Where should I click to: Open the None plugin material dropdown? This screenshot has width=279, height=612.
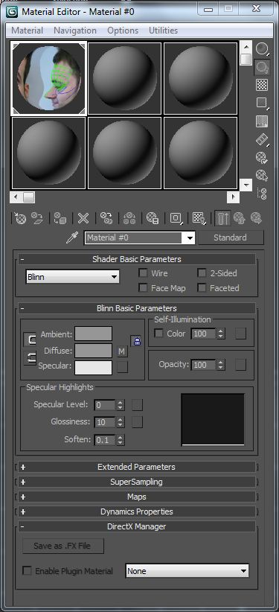(187, 571)
